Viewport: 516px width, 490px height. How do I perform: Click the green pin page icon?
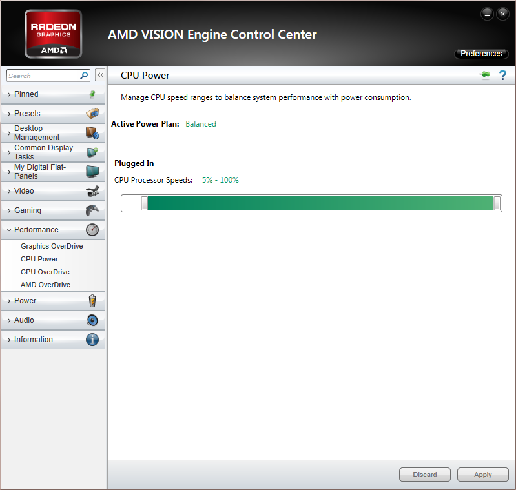click(x=484, y=75)
